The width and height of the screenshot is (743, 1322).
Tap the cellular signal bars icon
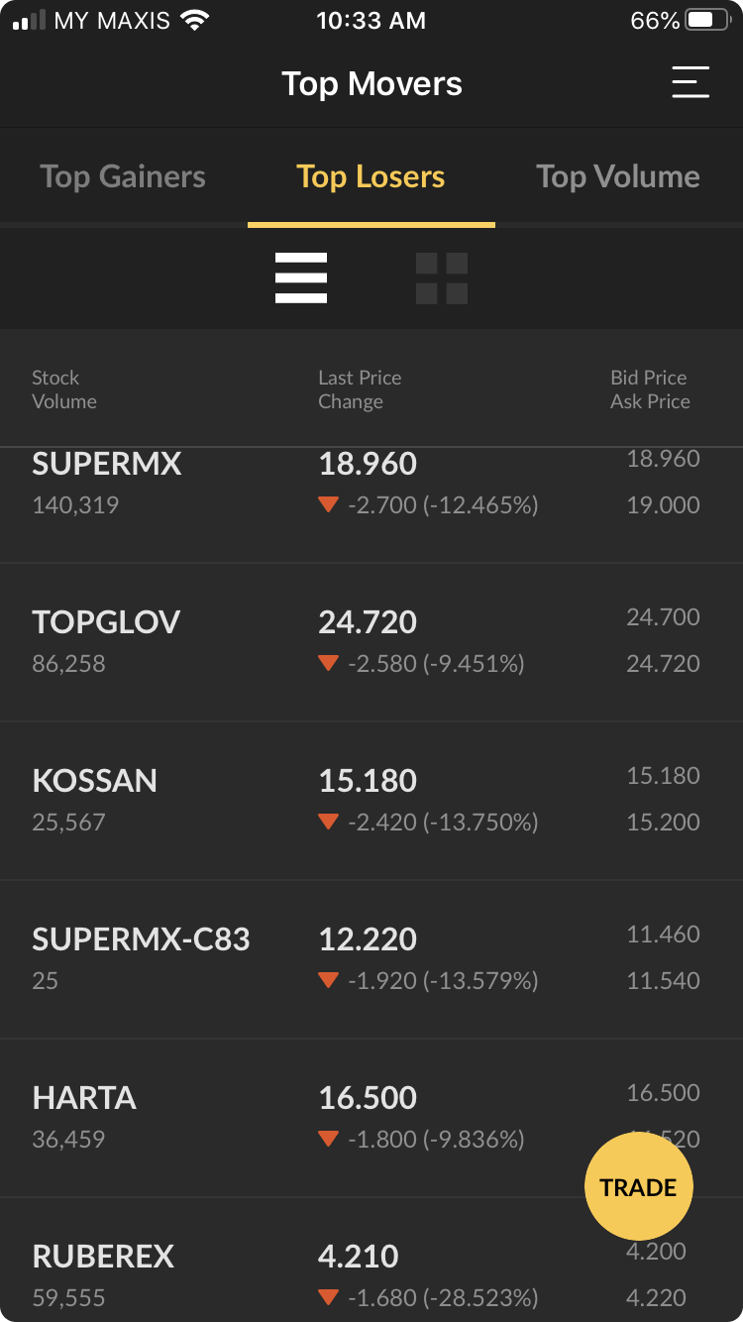[x=30, y=21]
